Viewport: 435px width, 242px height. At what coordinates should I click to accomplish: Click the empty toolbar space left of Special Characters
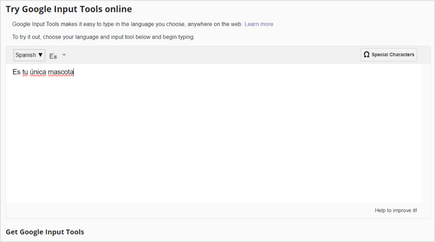pyautogui.click(x=213, y=55)
